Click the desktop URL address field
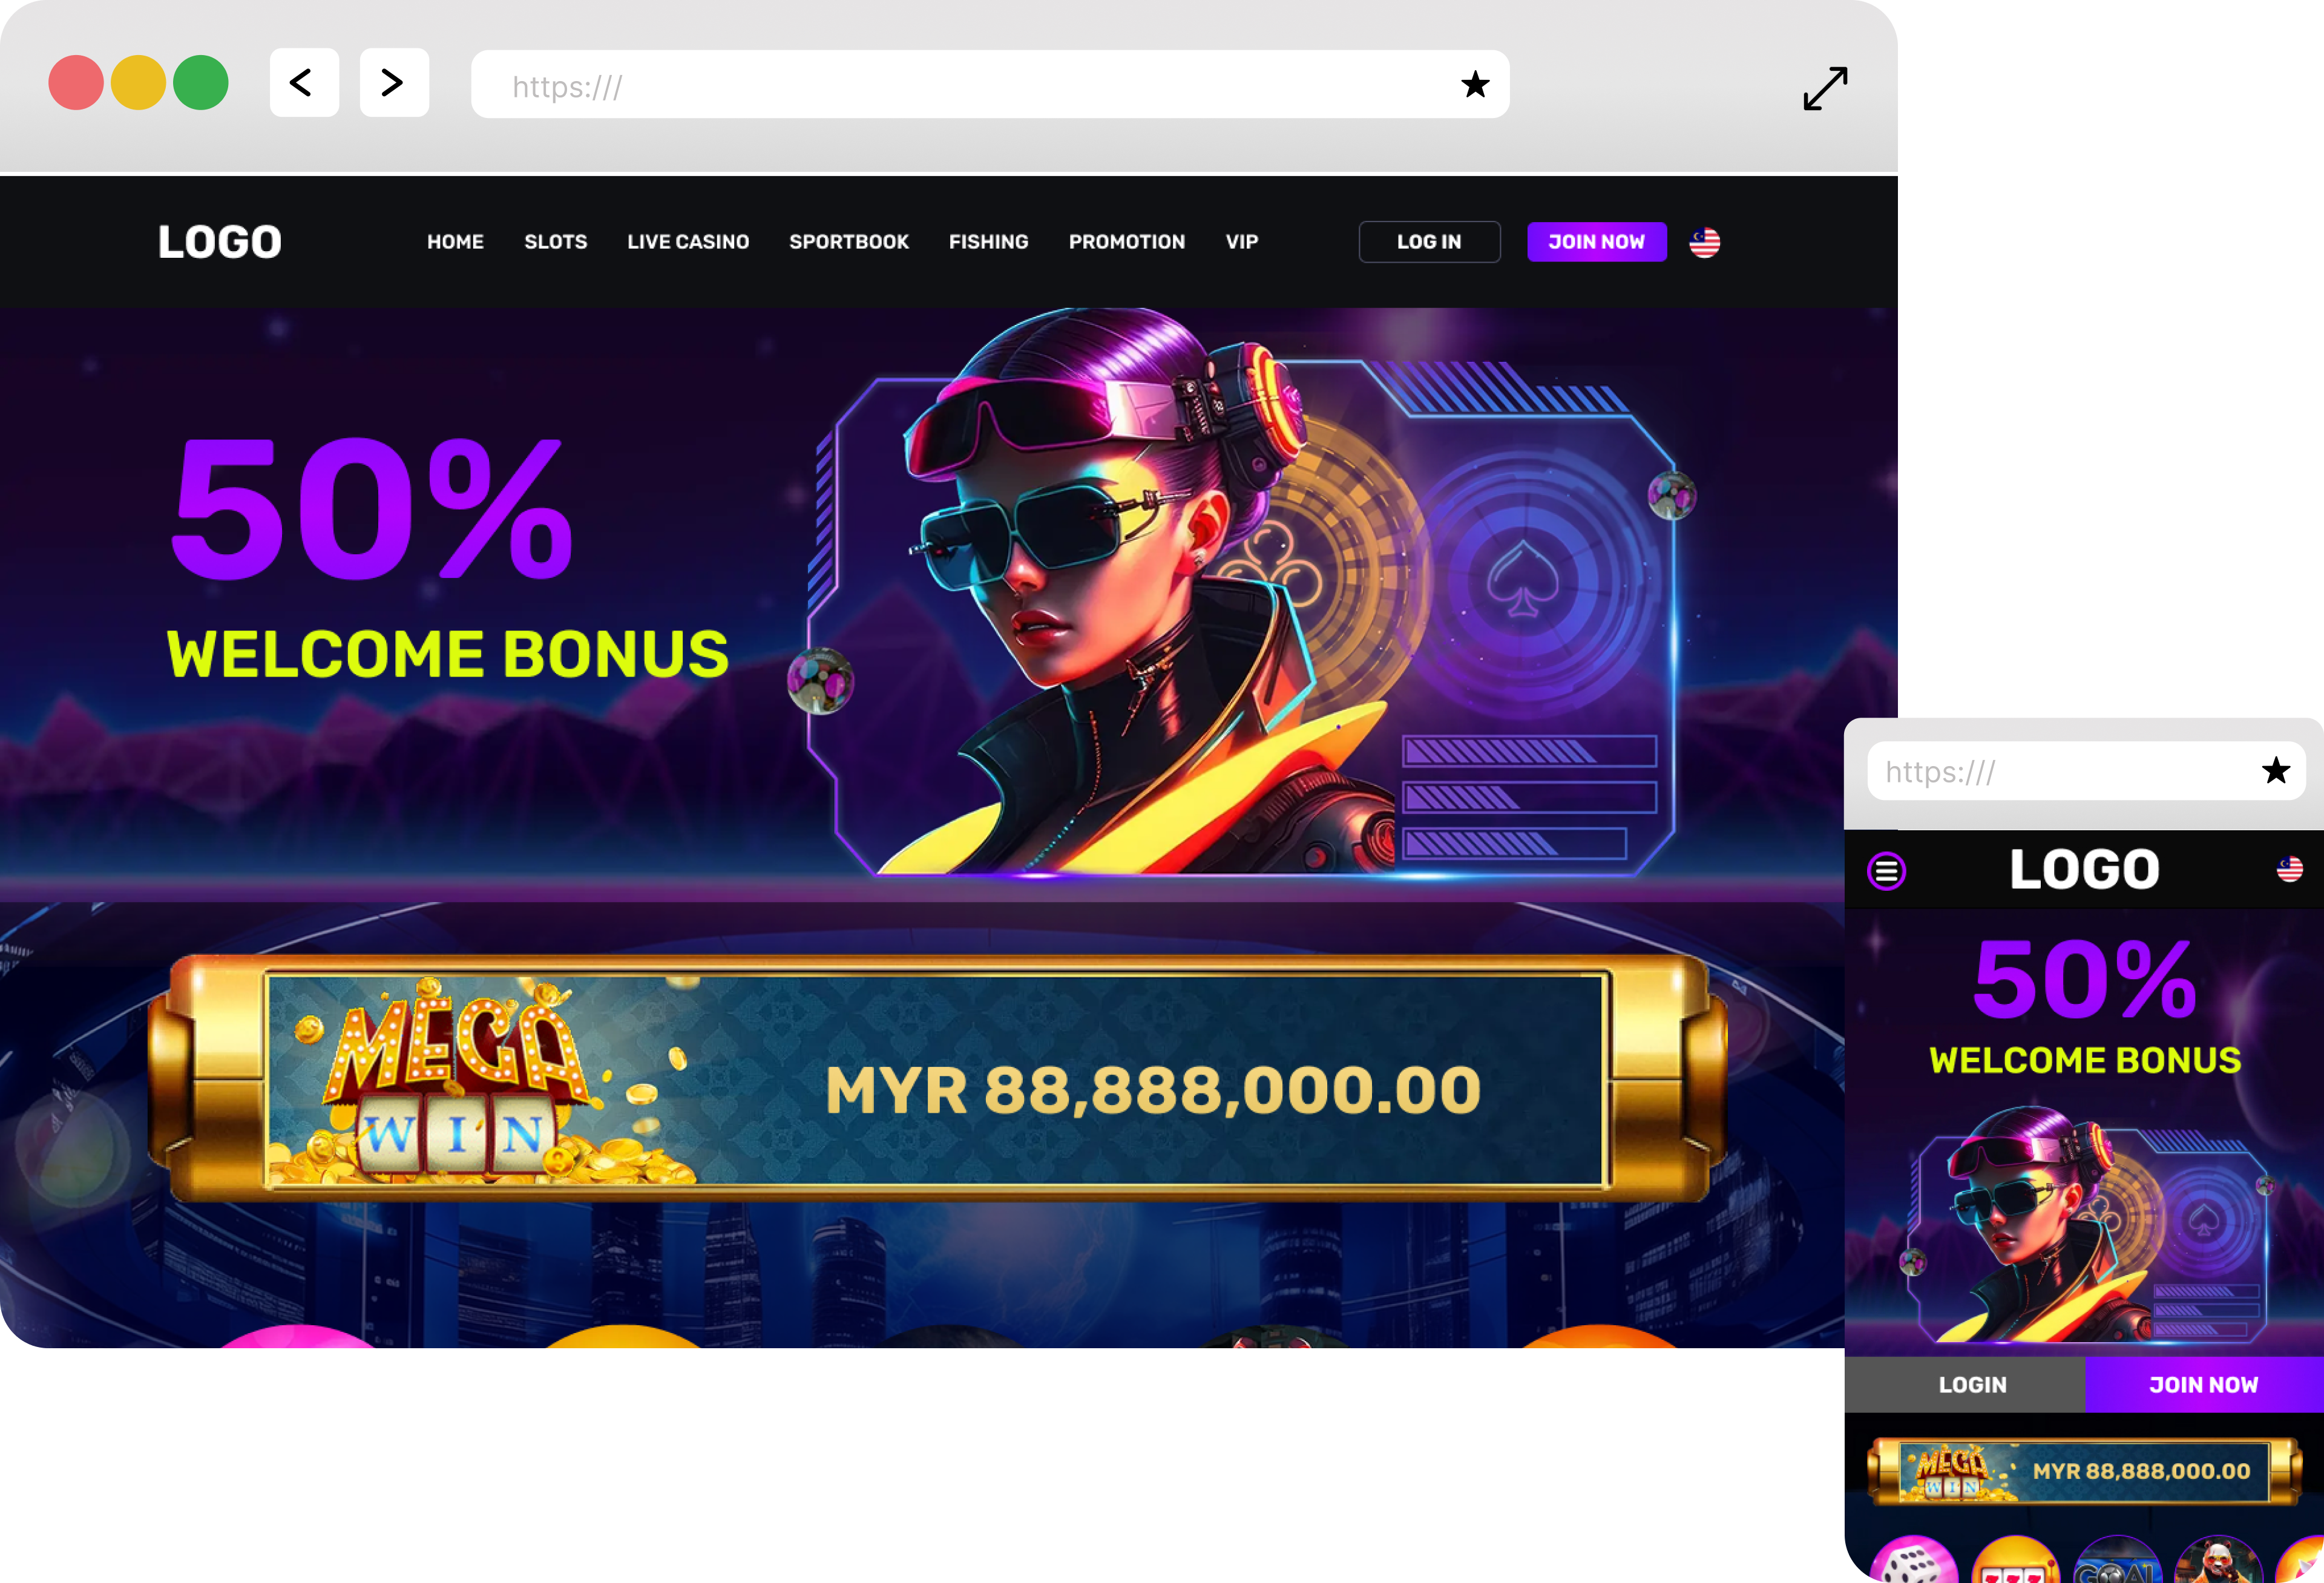This screenshot has width=2324, height=1583. [990, 84]
